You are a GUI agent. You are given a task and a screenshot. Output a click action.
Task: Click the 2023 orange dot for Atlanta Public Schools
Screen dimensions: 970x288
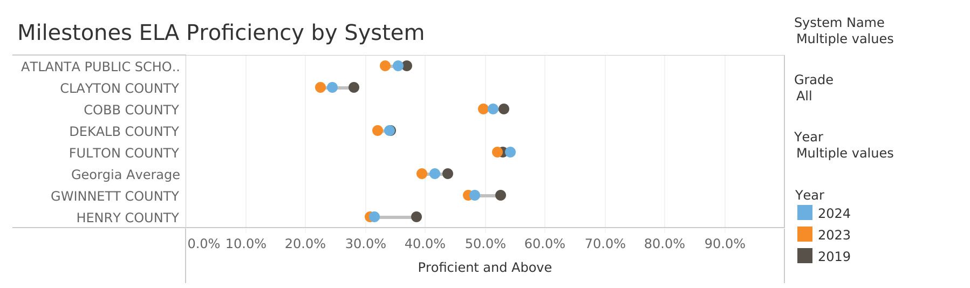pos(385,66)
